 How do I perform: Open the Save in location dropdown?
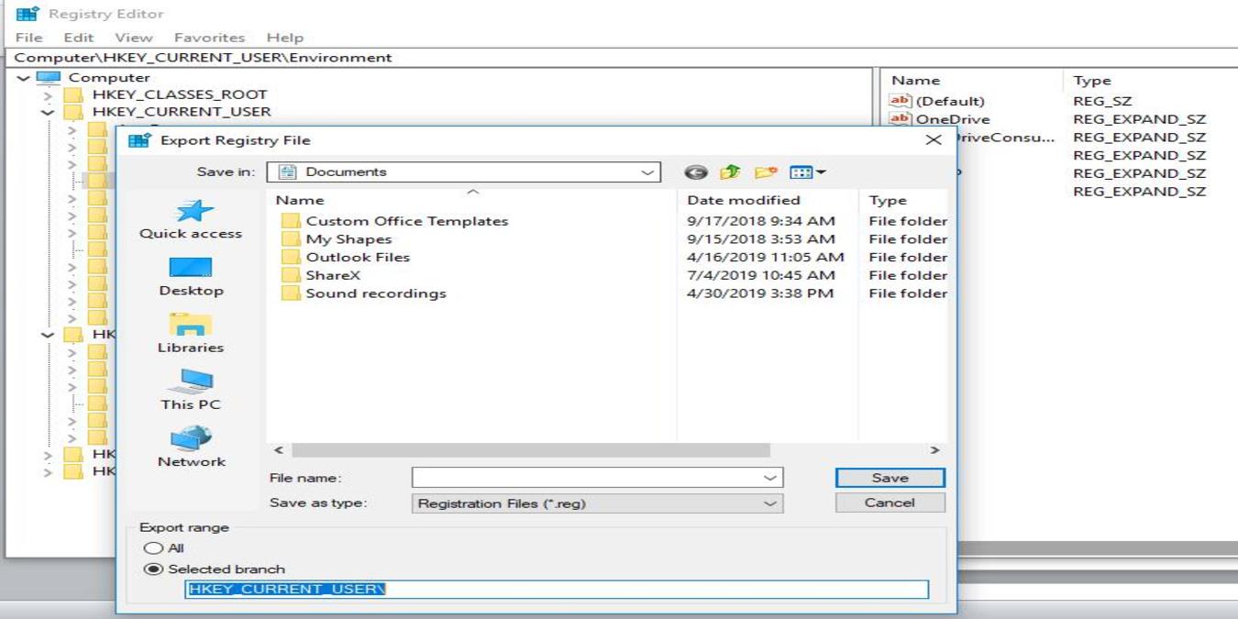coord(647,171)
